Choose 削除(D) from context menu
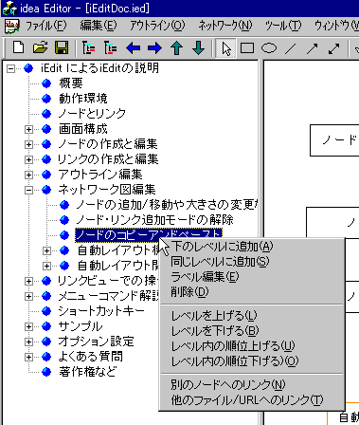 point(251,292)
